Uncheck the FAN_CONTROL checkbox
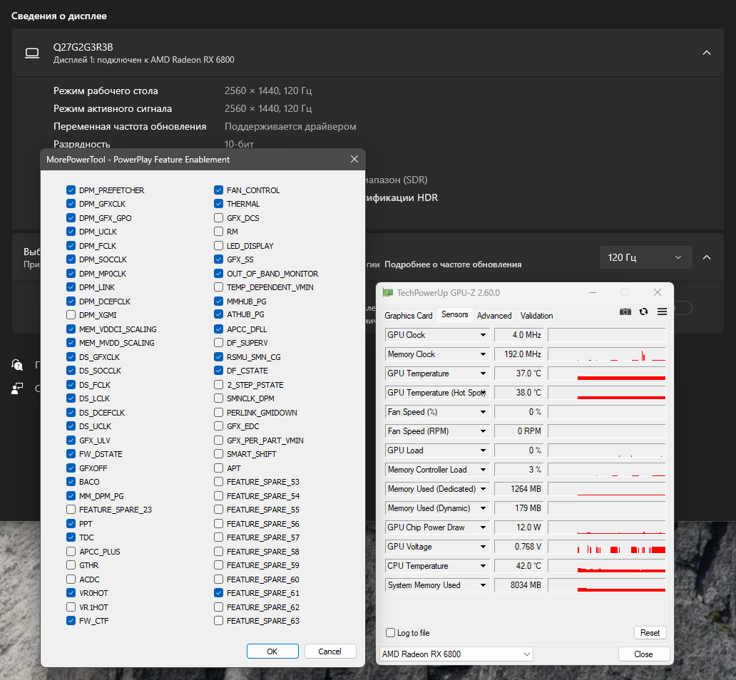 (x=218, y=190)
